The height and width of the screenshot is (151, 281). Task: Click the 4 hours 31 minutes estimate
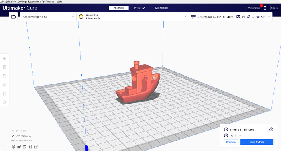[x=242, y=129]
